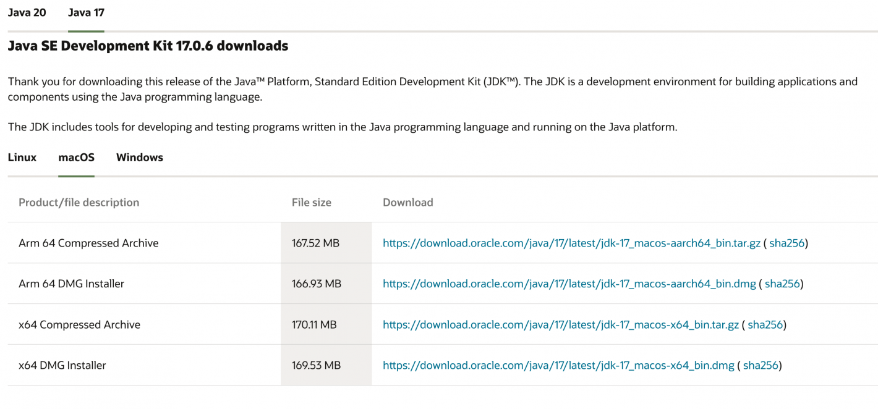Click the Download column header
878x409 pixels.
[x=407, y=202]
